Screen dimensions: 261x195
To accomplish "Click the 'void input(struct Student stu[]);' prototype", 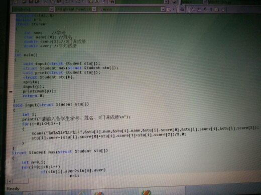I will click(62, 63).
